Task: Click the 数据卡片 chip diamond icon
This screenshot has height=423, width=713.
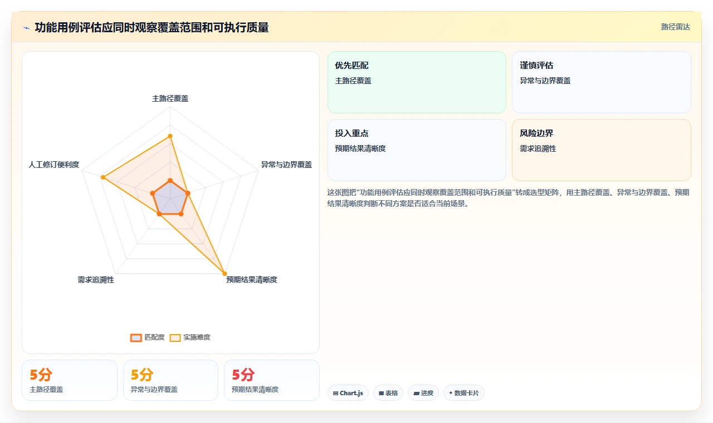Action: pos(451,393)
